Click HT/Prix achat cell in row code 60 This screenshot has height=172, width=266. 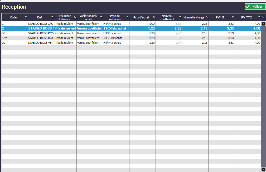(116, 33)
